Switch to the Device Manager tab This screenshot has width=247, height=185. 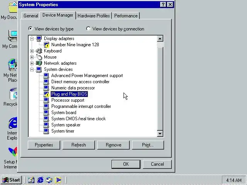(58, 15)
